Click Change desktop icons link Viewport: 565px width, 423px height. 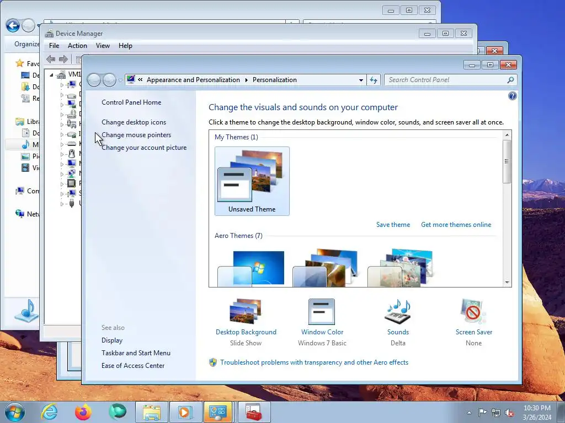coord(134,122)
